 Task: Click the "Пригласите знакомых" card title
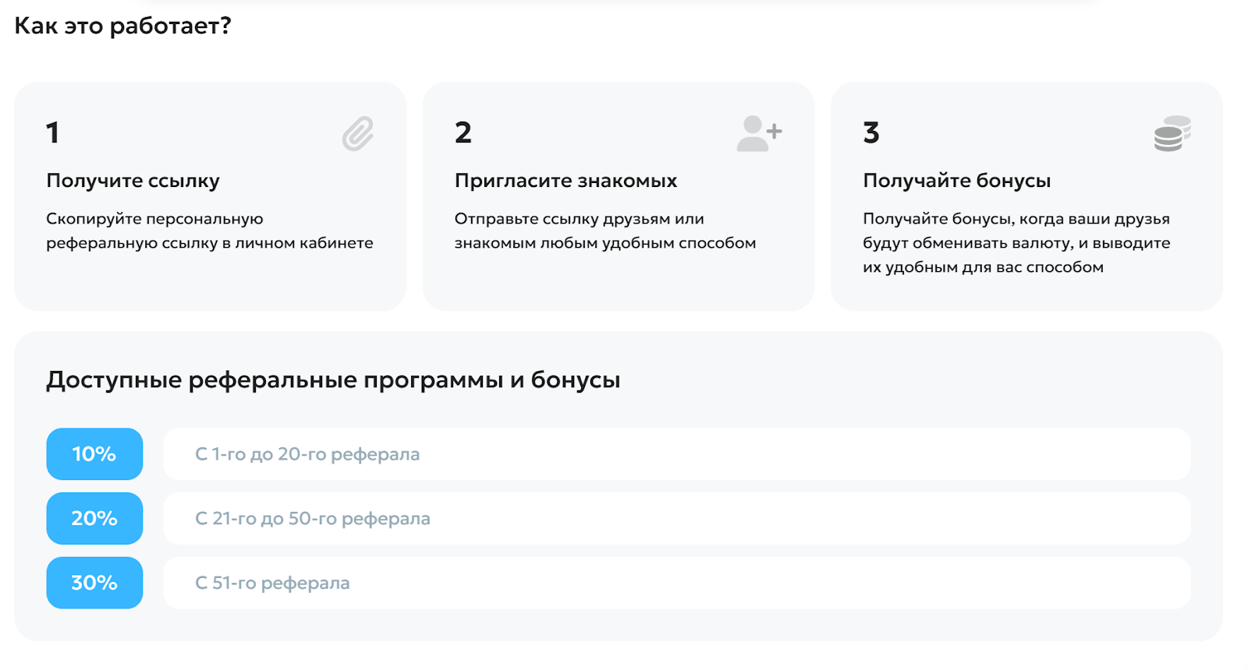click(x=565, y=181)
